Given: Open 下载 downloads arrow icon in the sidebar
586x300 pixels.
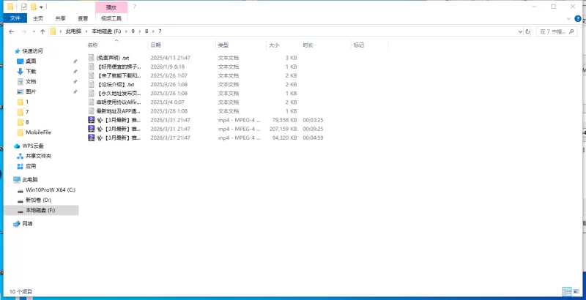Looking at the screenshot, I should (21, 71).
